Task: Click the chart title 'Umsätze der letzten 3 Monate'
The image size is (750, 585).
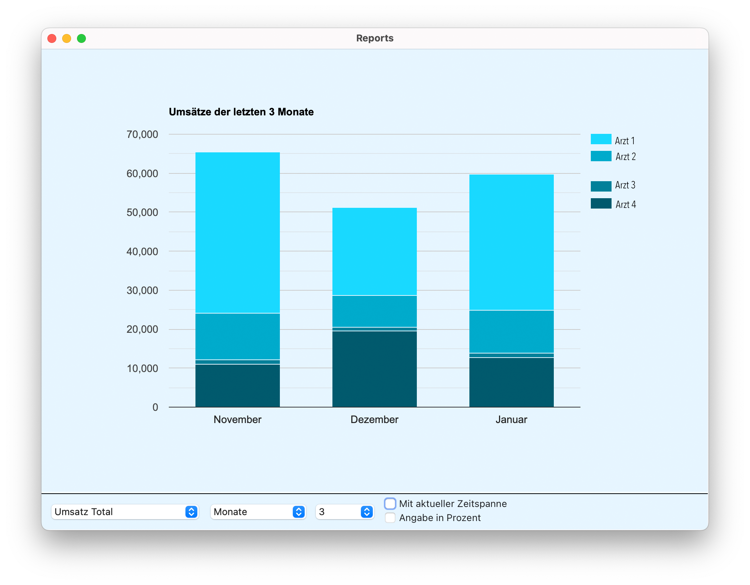Action: tap(241, 112)
